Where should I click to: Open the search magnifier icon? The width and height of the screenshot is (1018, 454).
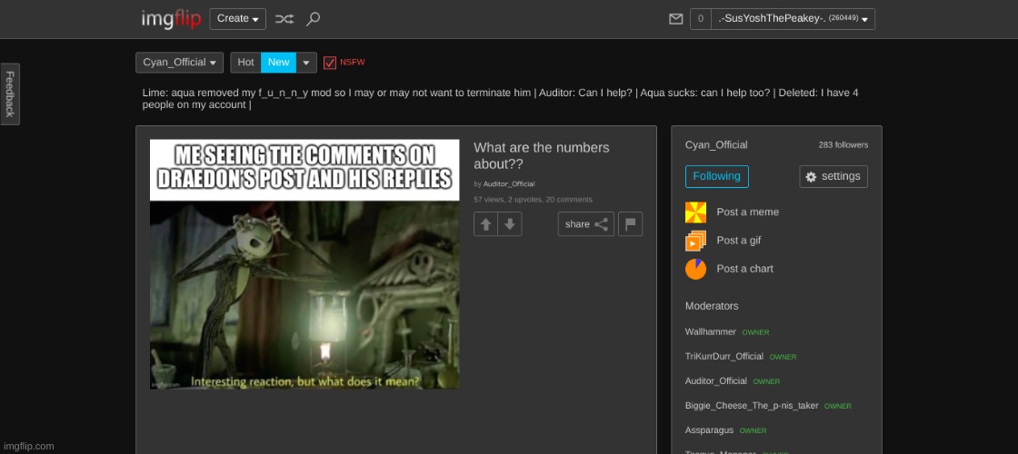pos(313,19)
